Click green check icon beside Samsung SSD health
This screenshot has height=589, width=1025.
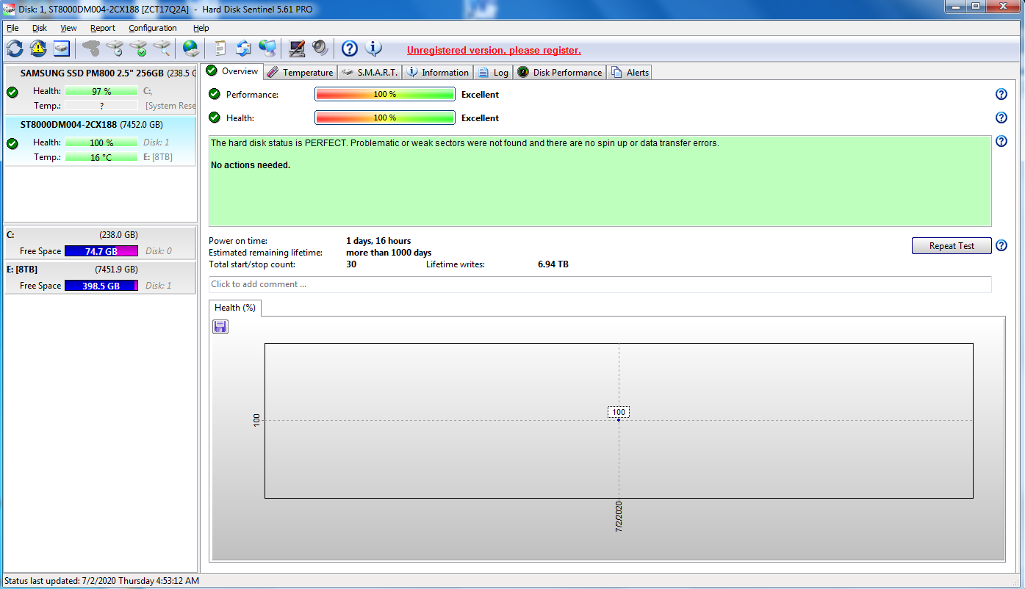point(12,92)
